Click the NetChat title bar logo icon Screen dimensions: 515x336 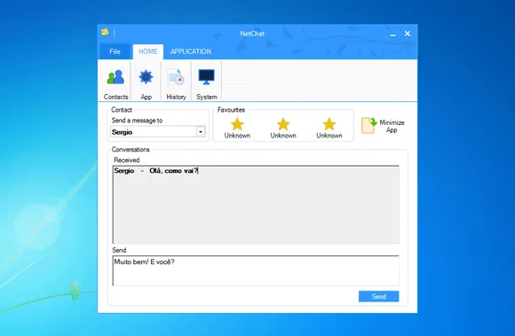[105, 33]
